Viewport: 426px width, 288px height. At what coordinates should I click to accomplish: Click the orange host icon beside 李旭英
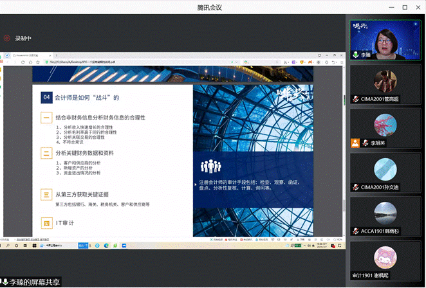pyautogui.click(x=355, y=143)
